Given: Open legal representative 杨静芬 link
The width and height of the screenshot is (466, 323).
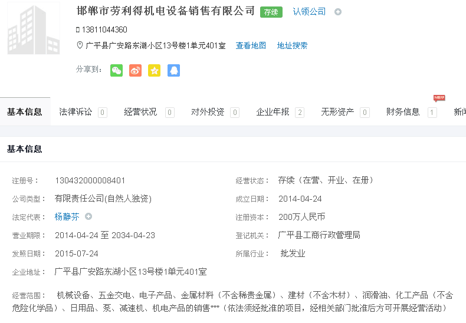Looking at the screenshot, I should click(67, 217).
